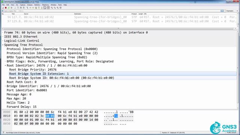Image resolution: width=240 pixels, height=135 pixels.
Task: Open the Edit menu
Action: coord(7,5)
